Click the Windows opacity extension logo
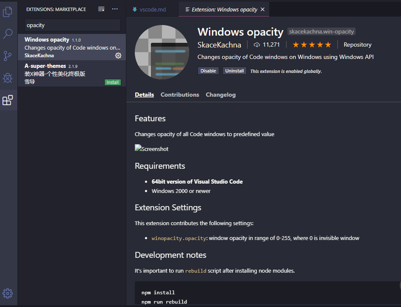The width and height of the screenshot is (401, 307). click(x=162, y=52)
